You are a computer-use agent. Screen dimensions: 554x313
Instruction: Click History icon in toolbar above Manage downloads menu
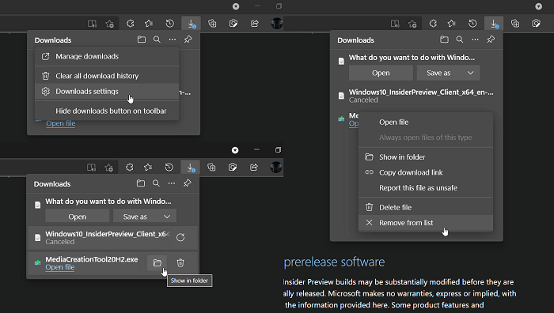(x=170, y=24)
